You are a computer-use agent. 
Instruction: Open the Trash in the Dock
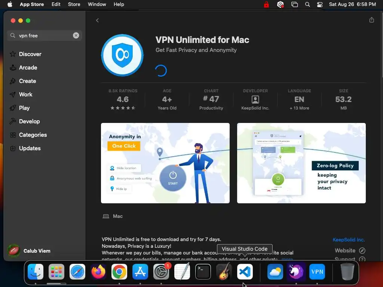347,272
